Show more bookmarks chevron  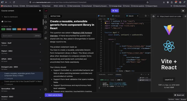click(171, 6)
